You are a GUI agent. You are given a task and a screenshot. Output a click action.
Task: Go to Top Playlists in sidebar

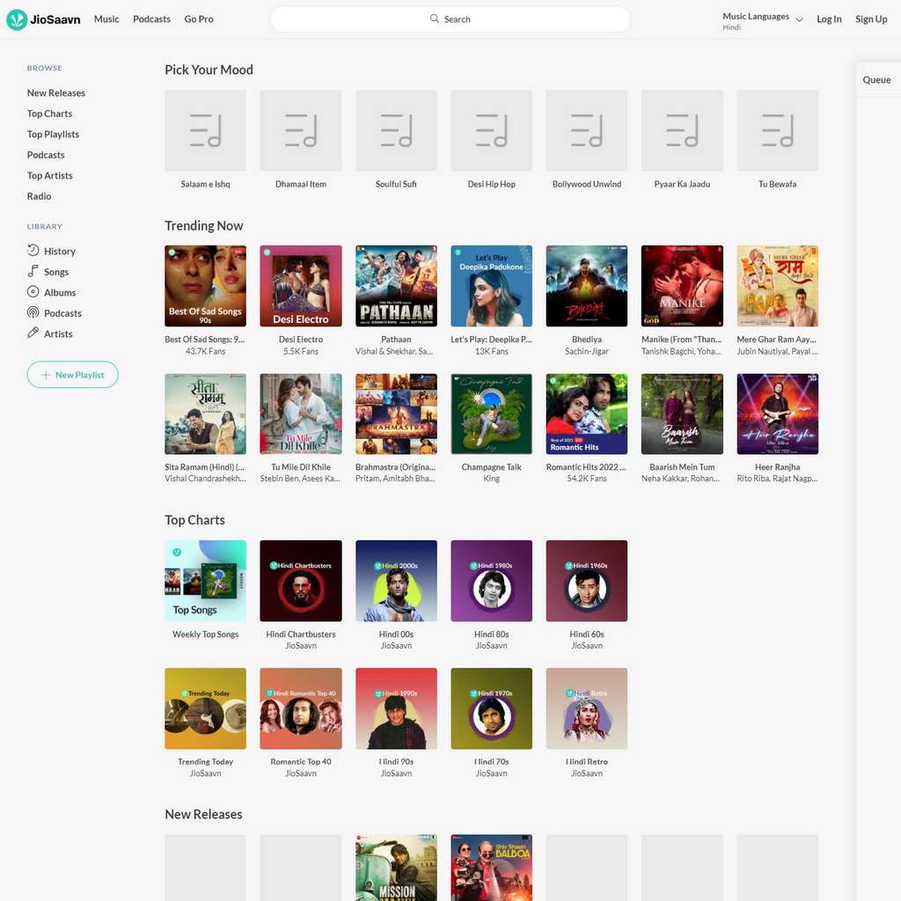coord(53,134)
